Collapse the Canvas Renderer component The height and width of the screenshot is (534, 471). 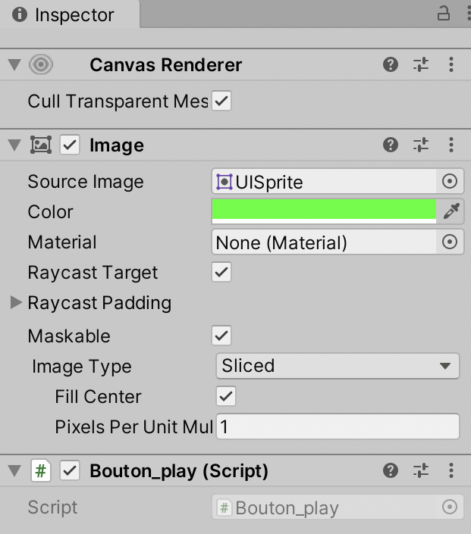pos(14,65)
